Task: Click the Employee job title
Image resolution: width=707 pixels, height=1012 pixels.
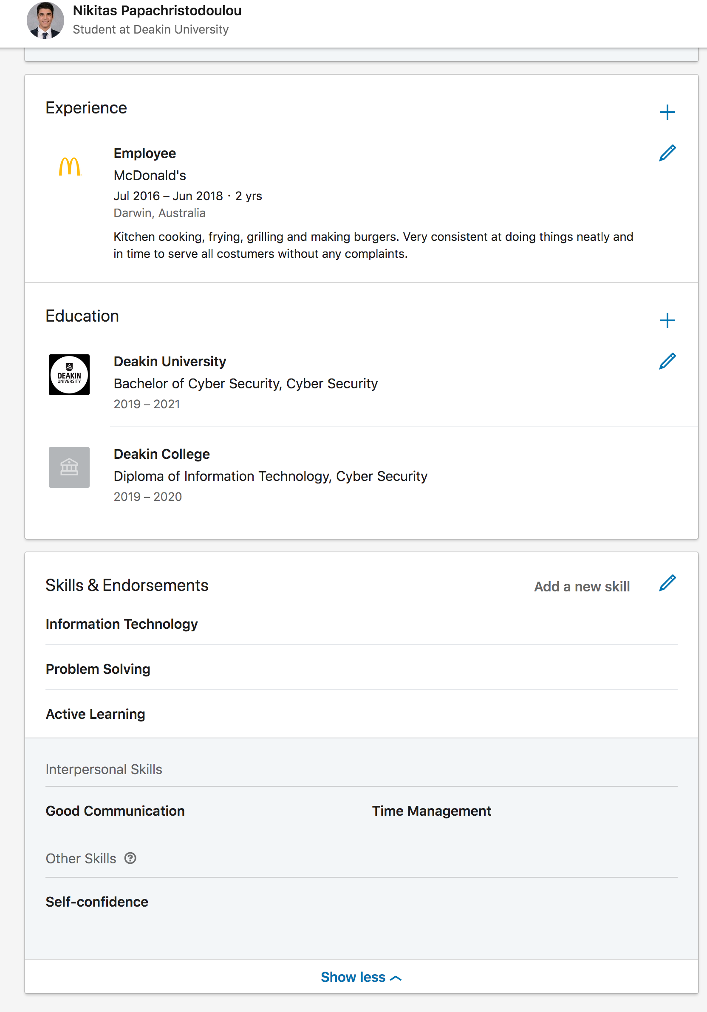Action: click(144, 153)
